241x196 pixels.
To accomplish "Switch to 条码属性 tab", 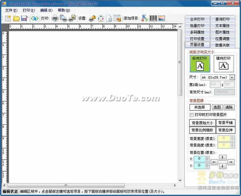I will (197, 32).
